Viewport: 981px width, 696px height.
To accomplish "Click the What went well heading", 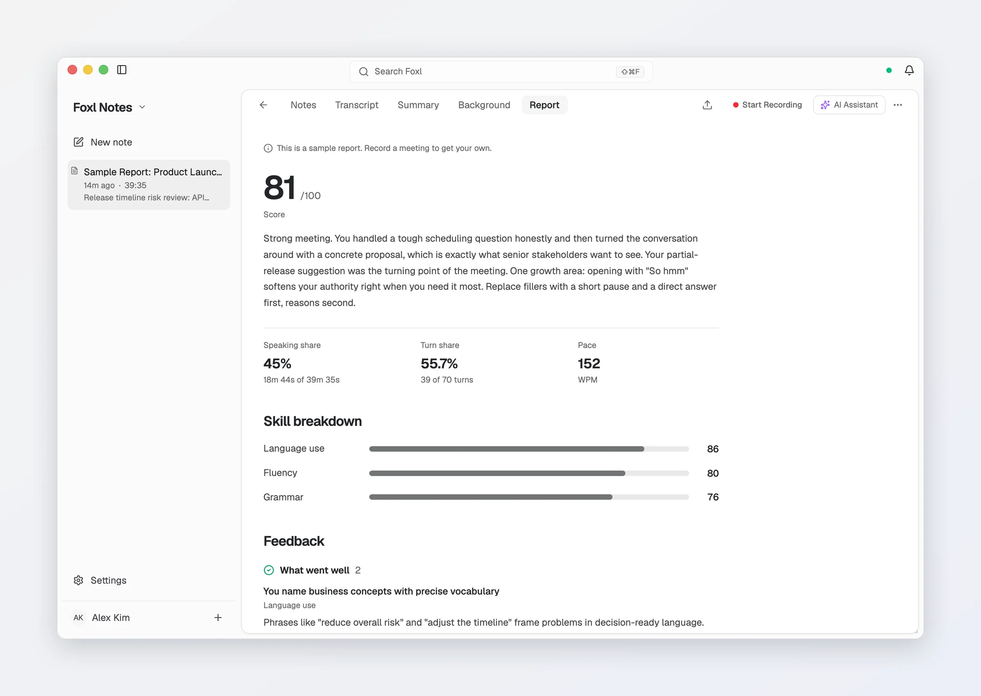I will [315, 570].
